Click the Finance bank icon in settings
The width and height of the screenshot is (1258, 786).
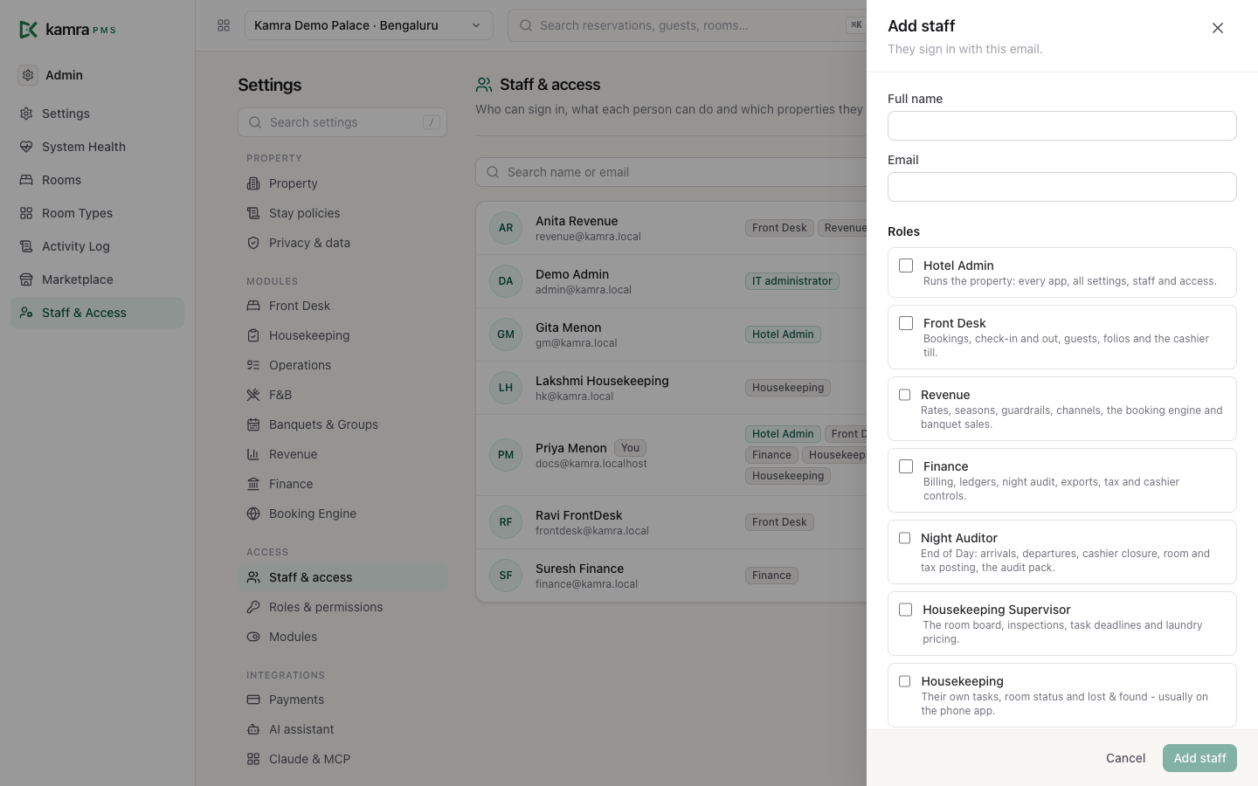coord(253,484)
